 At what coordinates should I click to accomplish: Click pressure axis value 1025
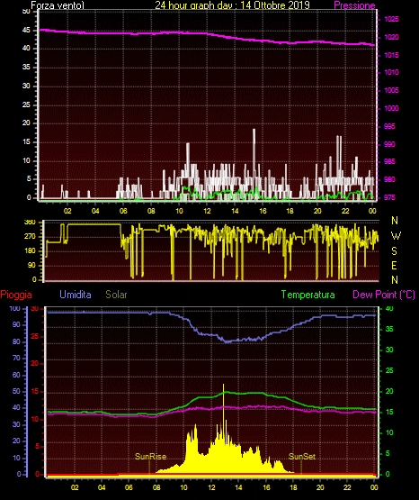point(391,20)
